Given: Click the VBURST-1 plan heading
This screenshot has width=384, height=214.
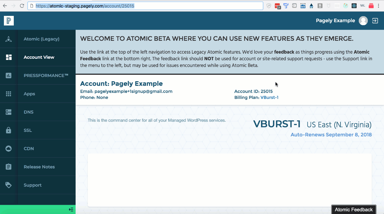Looking at the screenshot, I should [x=277, y=124].
